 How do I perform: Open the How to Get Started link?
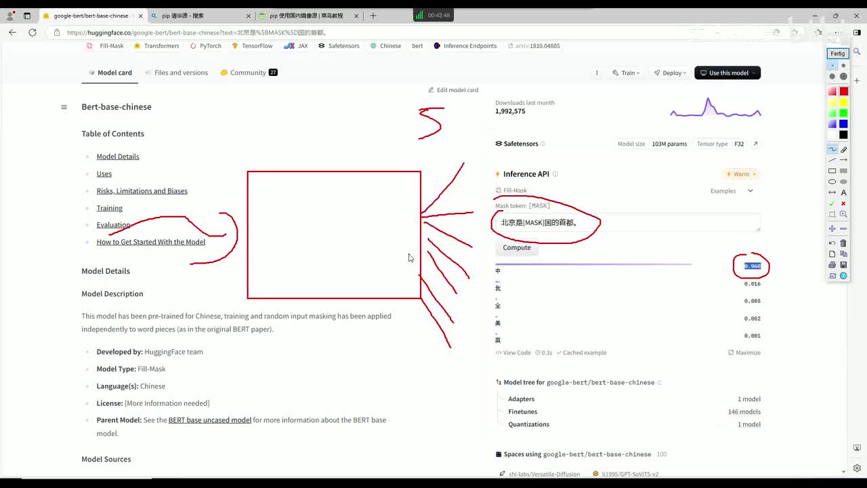151,242
